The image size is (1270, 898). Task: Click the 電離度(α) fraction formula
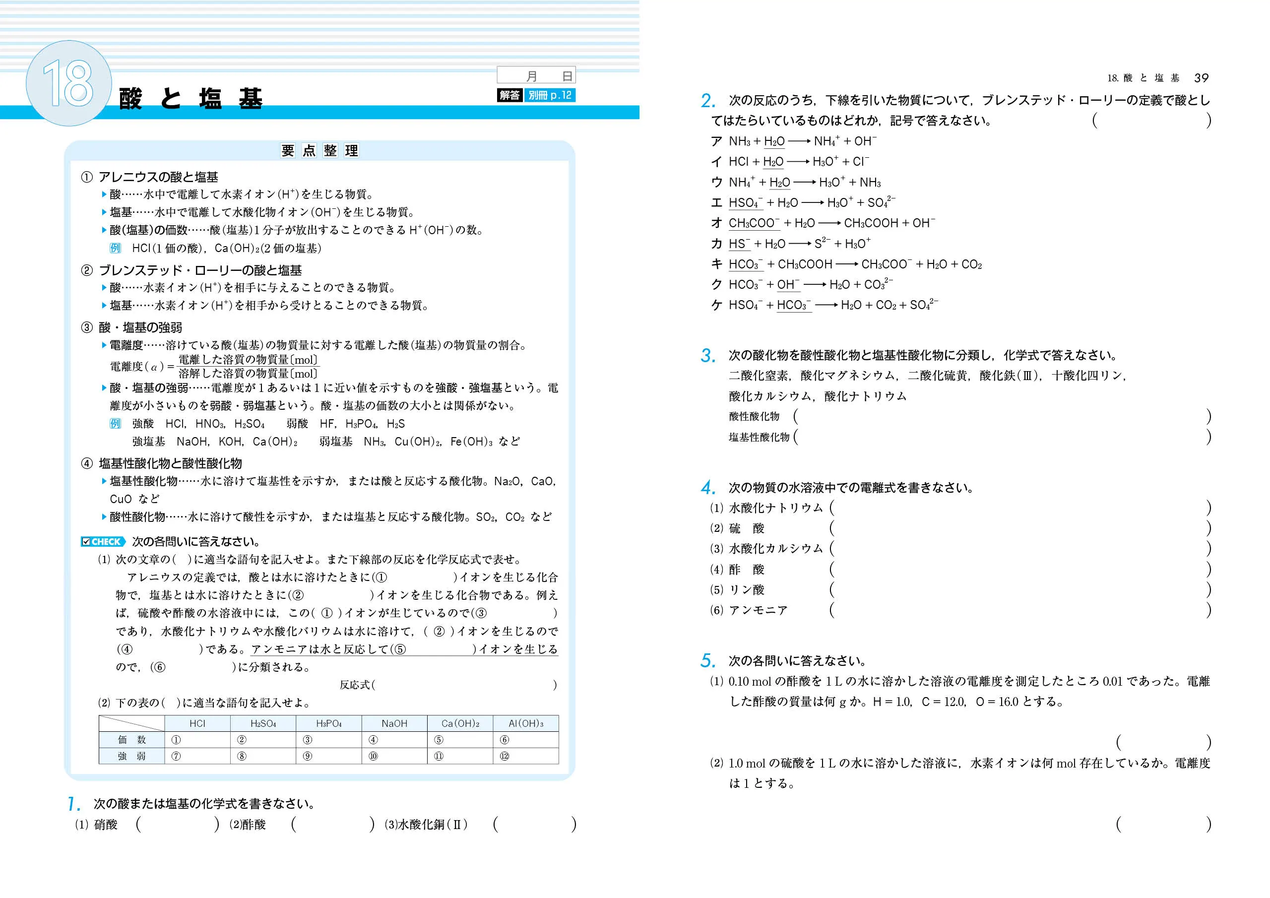[215, 366]
